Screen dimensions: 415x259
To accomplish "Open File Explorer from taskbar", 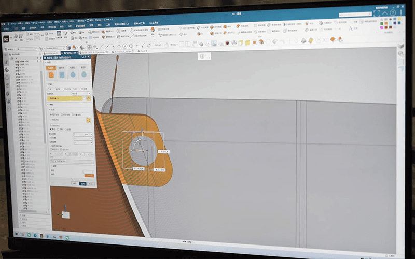I will pos(23,235).
